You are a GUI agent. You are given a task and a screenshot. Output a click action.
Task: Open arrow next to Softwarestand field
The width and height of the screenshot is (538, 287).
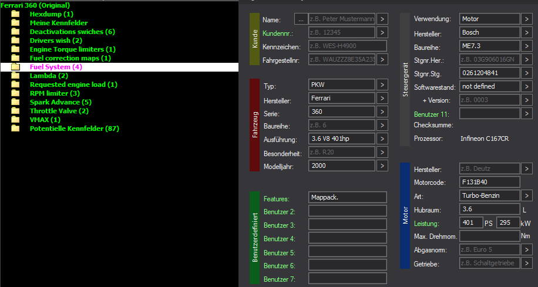[527, 86]
